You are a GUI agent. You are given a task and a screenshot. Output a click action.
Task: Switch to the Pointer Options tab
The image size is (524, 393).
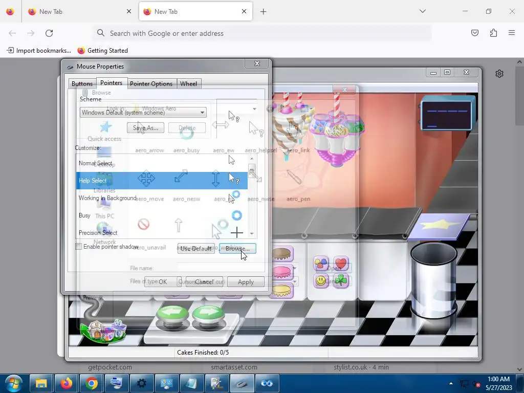click(x=151, y=83)
